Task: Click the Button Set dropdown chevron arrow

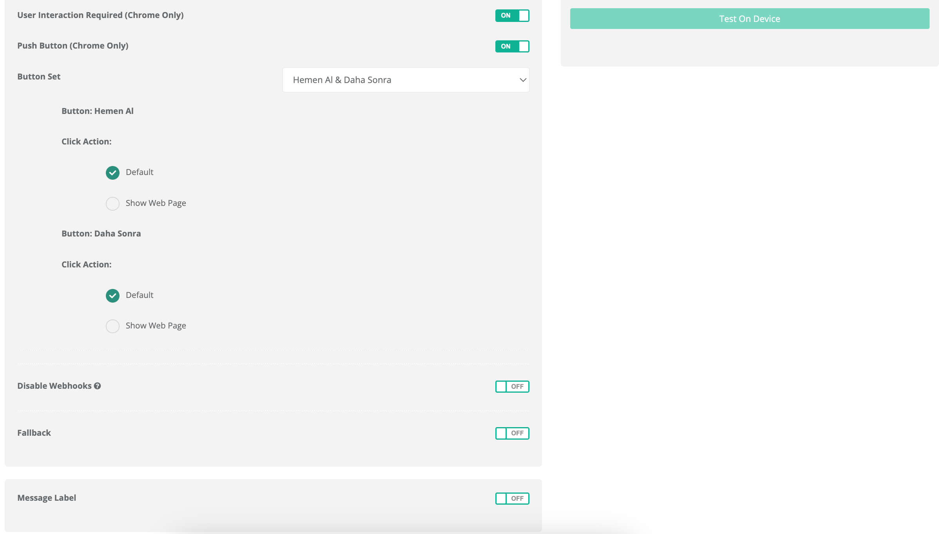Action: point(522,80)
